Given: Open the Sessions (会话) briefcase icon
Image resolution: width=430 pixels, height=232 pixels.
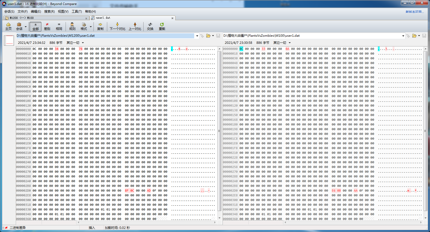Looking at the screenshot, I should 19,27.
